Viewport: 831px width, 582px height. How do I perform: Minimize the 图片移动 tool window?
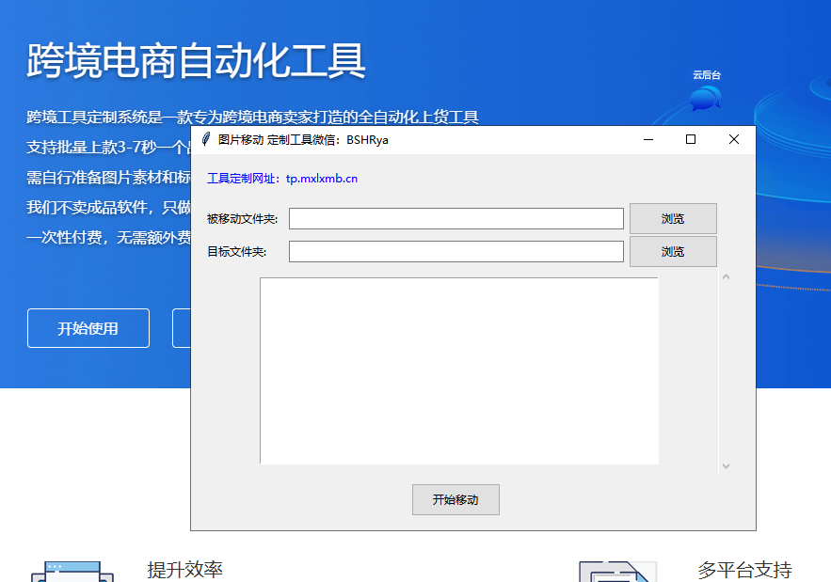647,138
